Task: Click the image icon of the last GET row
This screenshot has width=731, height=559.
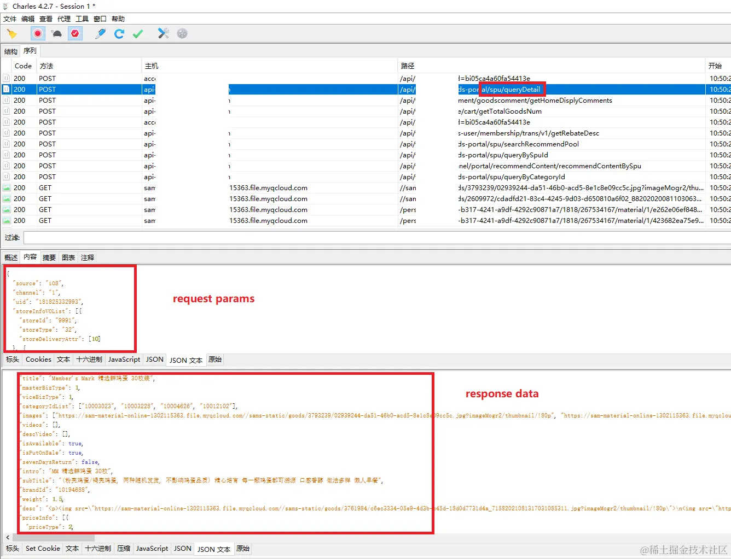Action: click(7, 220)
